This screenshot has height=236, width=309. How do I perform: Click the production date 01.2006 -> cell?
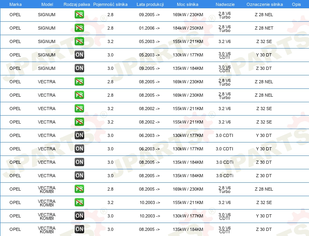[x=149, y=28]
